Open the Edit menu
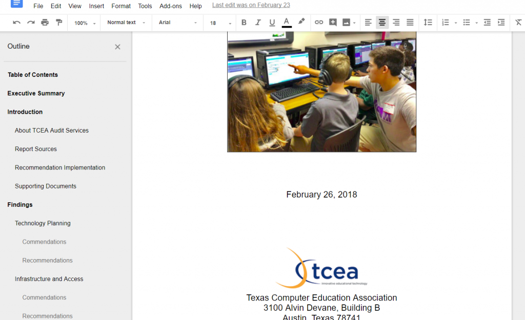The width and height of the screenshot is (525, 320). pos(56,6)
